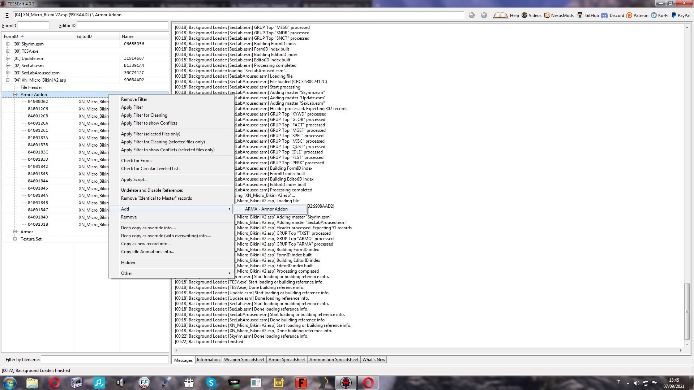Choose ARMA - Armor Addon from submenu
Screen dimensions: 694x390
click(x=270, y=209)
